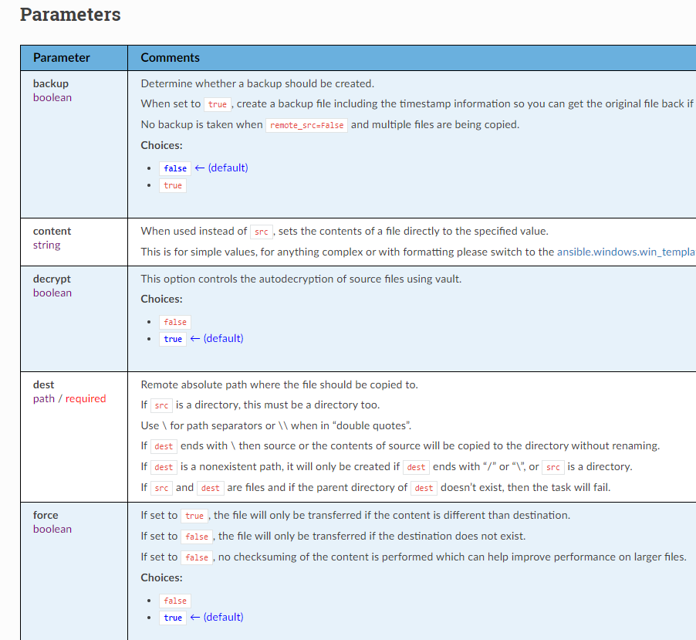Click the Choices label in the force row
The width and height of the screenshot is (696, 640).
(161, 577)
